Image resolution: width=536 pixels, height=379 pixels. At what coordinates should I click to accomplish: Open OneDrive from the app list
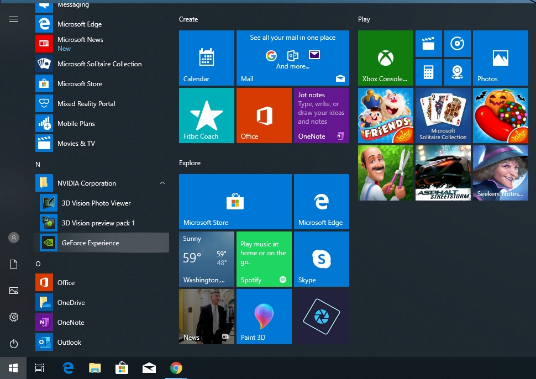click(102, 302)
